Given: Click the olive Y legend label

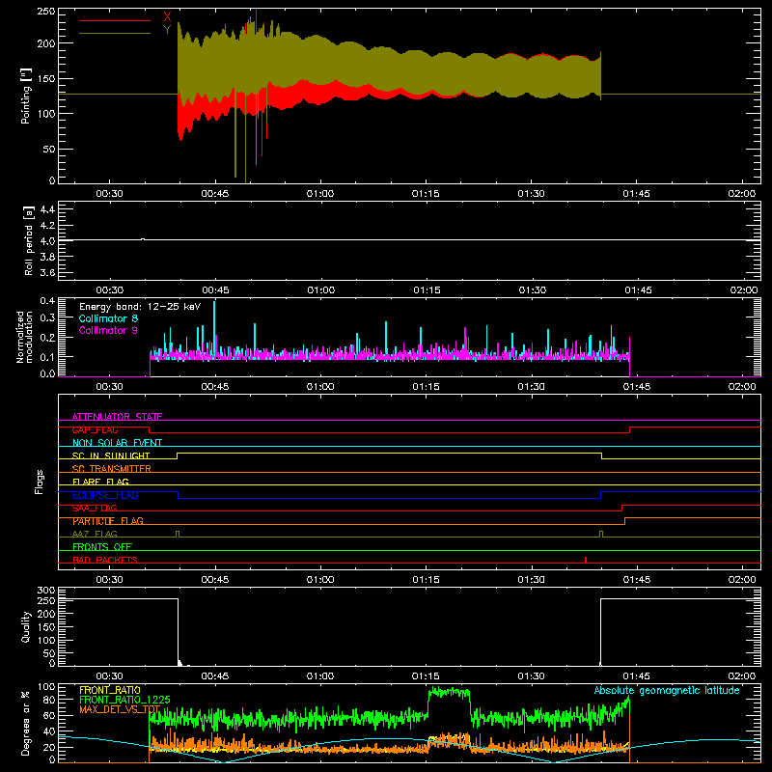Looking at the screenshot, I should coord(167,30).
